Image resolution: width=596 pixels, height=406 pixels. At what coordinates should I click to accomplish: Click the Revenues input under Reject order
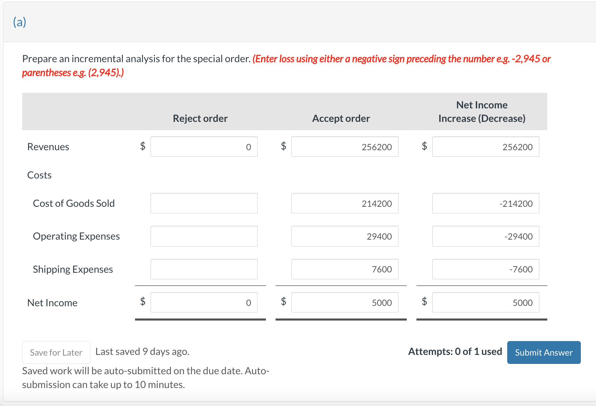pos(204,146)
